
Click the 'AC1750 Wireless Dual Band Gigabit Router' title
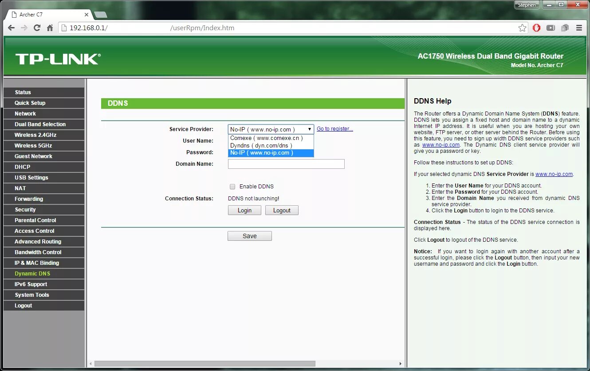(491, 56)
